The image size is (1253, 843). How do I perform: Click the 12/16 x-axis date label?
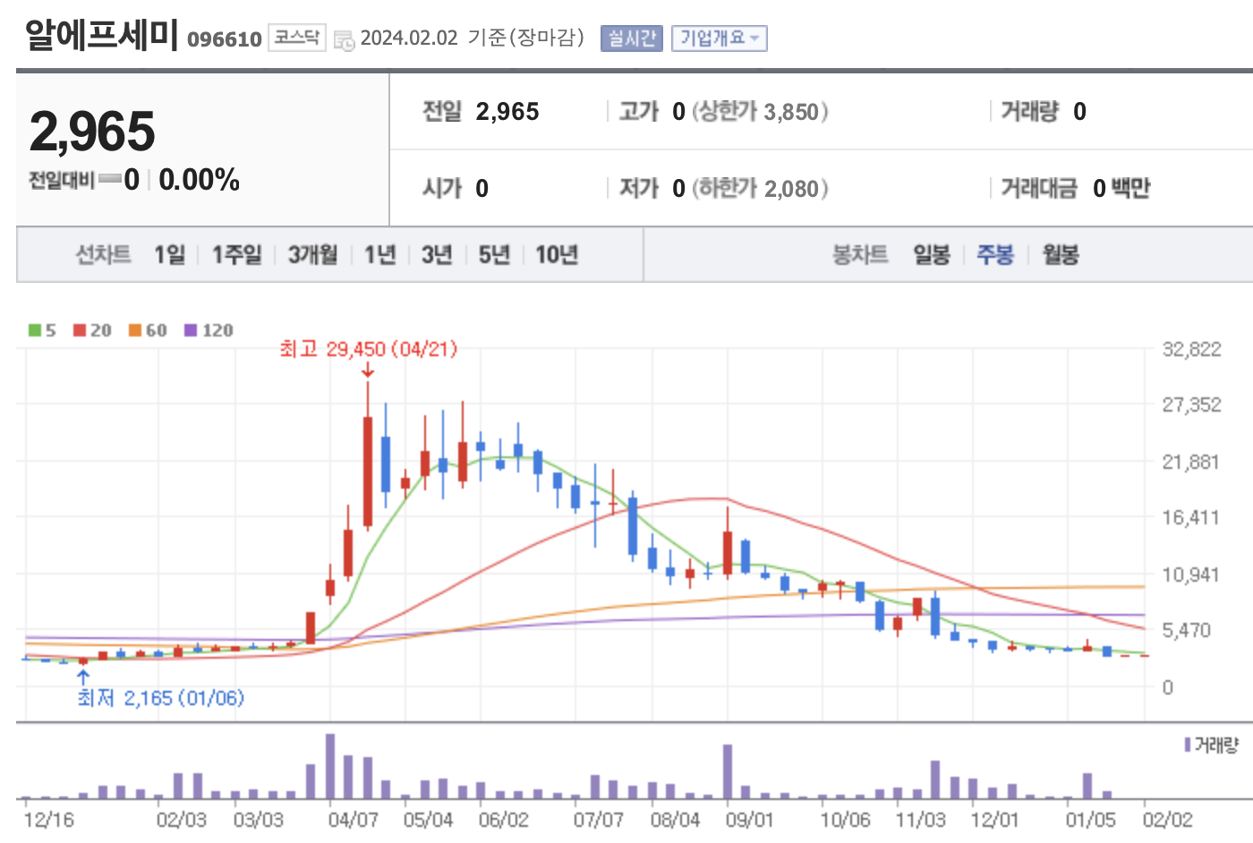pos(48,820)
